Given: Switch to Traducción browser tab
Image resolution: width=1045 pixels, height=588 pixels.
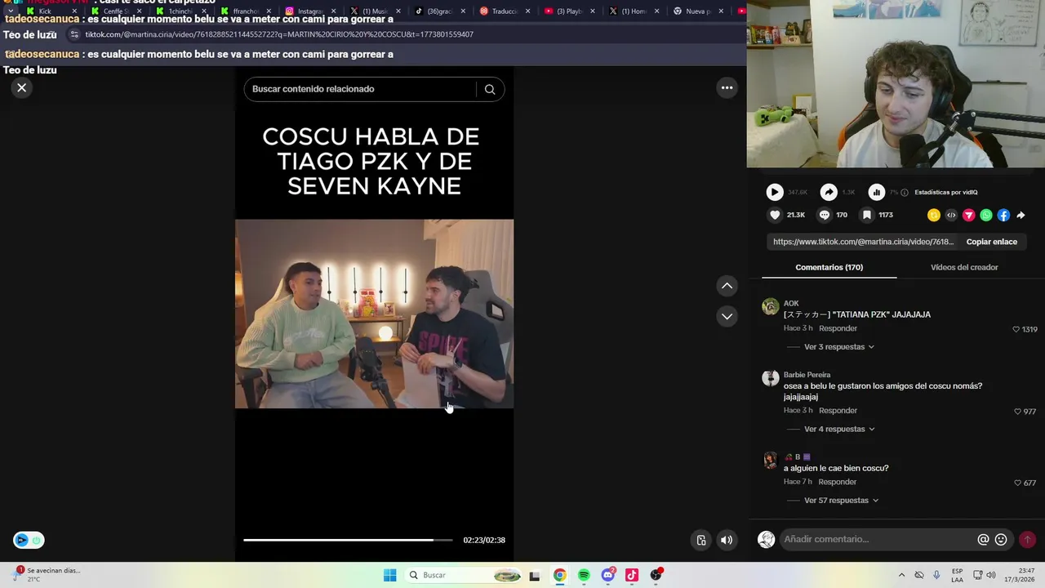Looking at the screenshot, I should pyautogui.click(x=505, y=11).
